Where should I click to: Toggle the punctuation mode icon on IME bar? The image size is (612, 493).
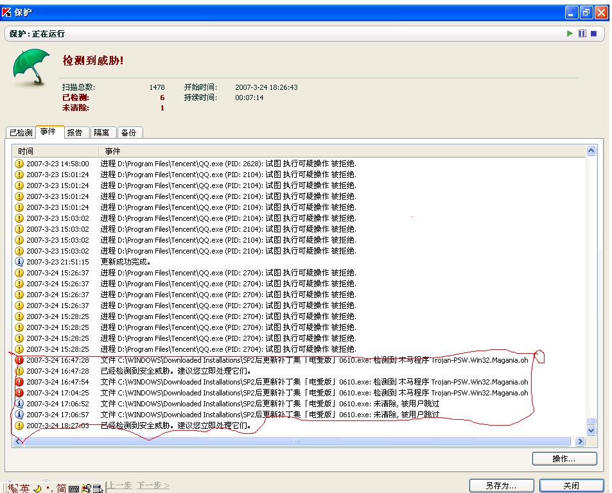pyautogui.click(x=49, y=489)
